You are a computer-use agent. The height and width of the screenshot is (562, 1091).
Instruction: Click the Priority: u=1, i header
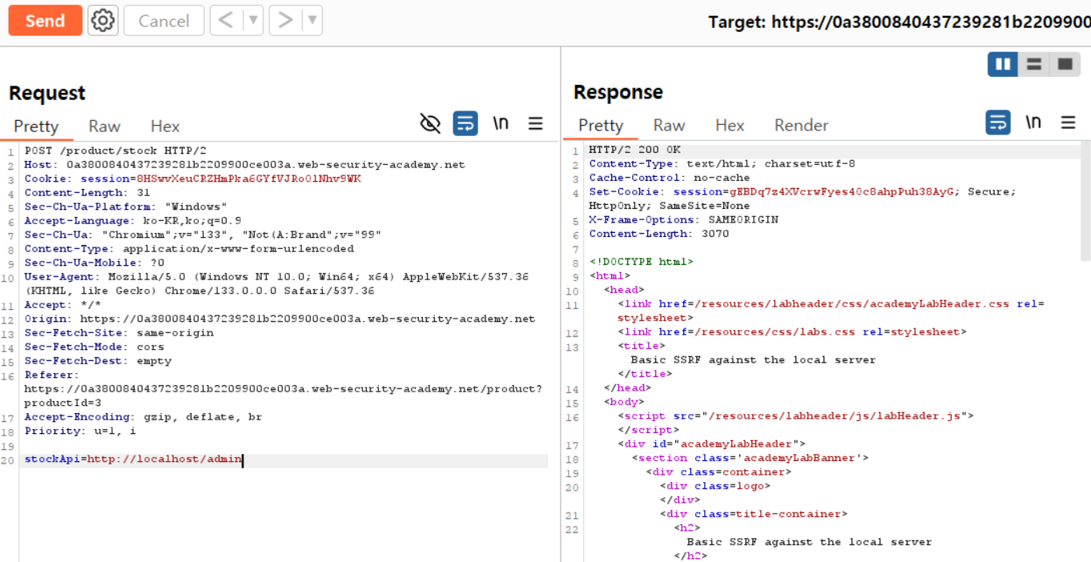[80, 431]
